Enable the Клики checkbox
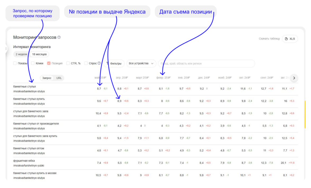311x188 pixels. pos(33,63)
